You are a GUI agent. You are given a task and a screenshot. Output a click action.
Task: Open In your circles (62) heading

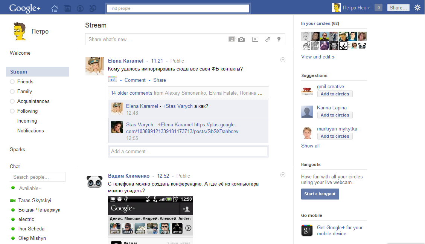point(320,23)
